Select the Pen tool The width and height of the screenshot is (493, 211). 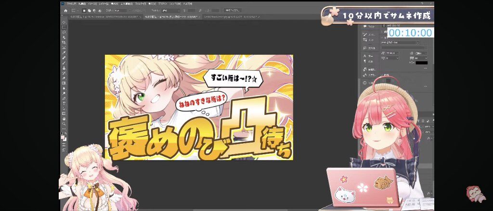coord(64,98)
